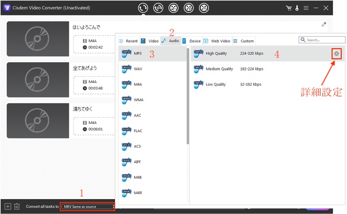Image resolution: width=347 pixels, height=214 pixels.
Task: Switch to the Audio tab
Action: (x=171, y=41)
